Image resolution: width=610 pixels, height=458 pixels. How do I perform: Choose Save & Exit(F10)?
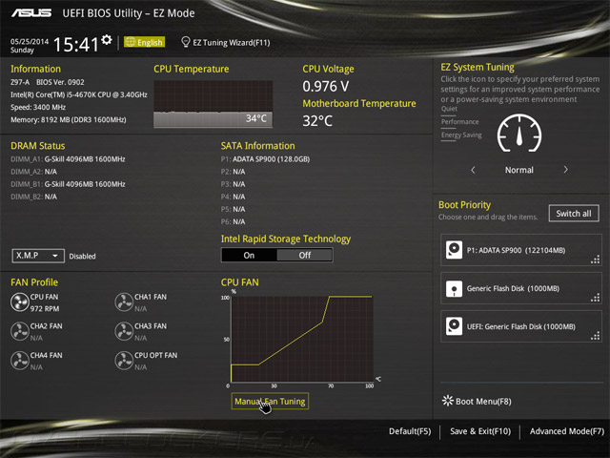[480, 431]
